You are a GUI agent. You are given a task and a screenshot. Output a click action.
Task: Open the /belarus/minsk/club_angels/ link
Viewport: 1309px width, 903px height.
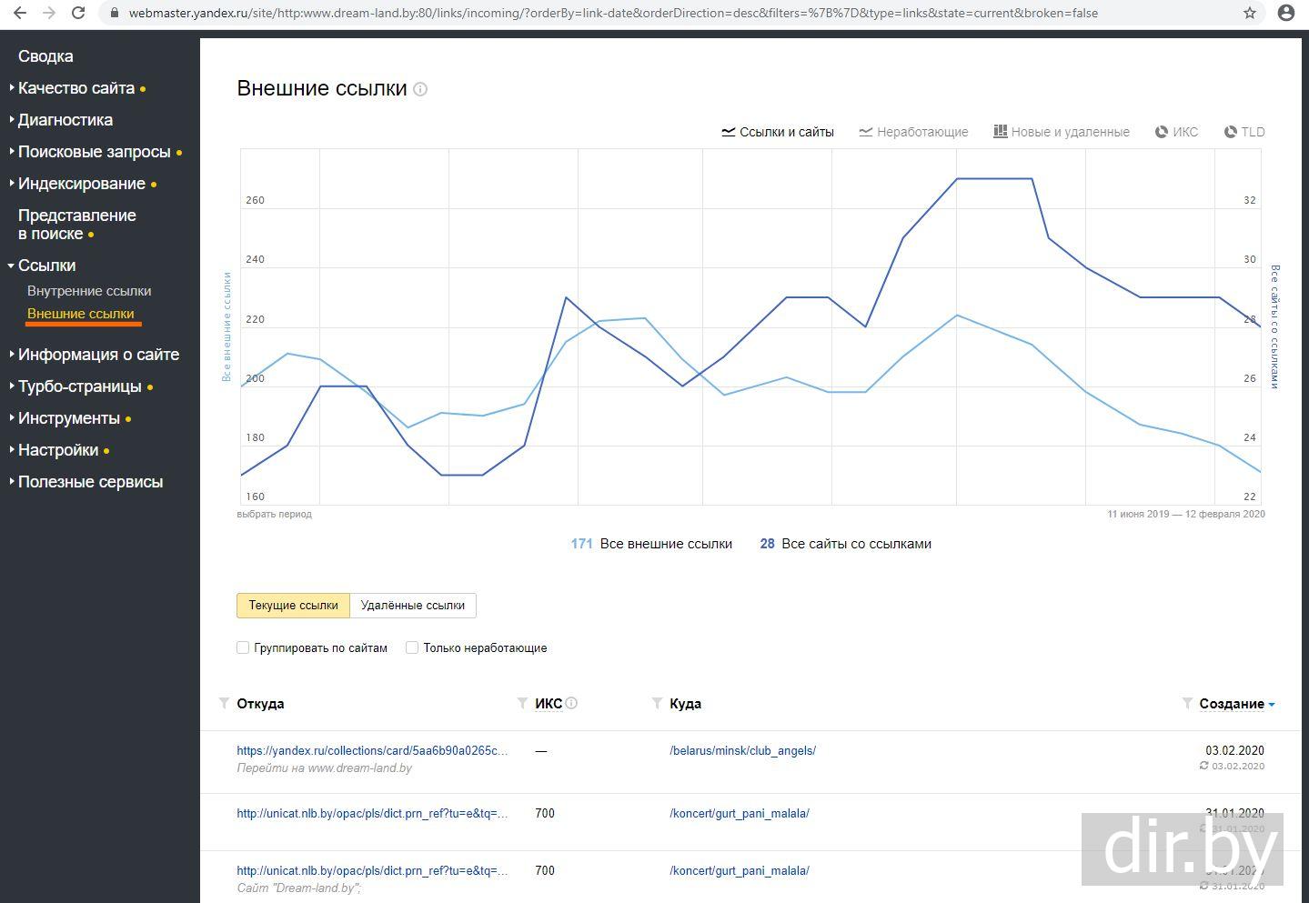pos(742,750)
